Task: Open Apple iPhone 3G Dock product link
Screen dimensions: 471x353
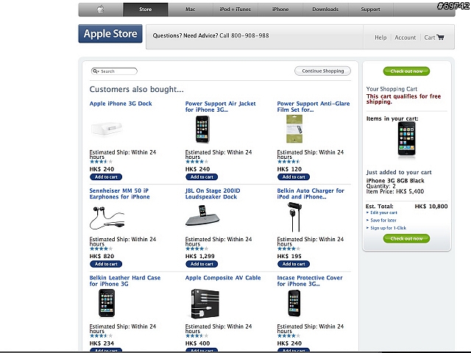Action: [x=121, y=104]
